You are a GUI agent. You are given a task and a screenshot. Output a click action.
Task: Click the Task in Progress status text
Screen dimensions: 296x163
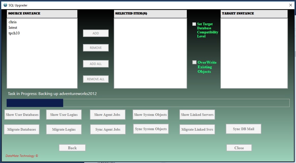click(x=52, y=94)
